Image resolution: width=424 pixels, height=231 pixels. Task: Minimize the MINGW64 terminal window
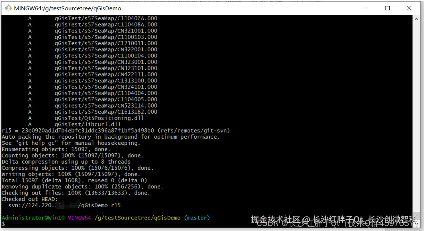(x=366, y=8)
